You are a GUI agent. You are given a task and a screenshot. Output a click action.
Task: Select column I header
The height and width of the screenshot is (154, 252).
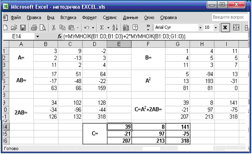click(226, 44)
